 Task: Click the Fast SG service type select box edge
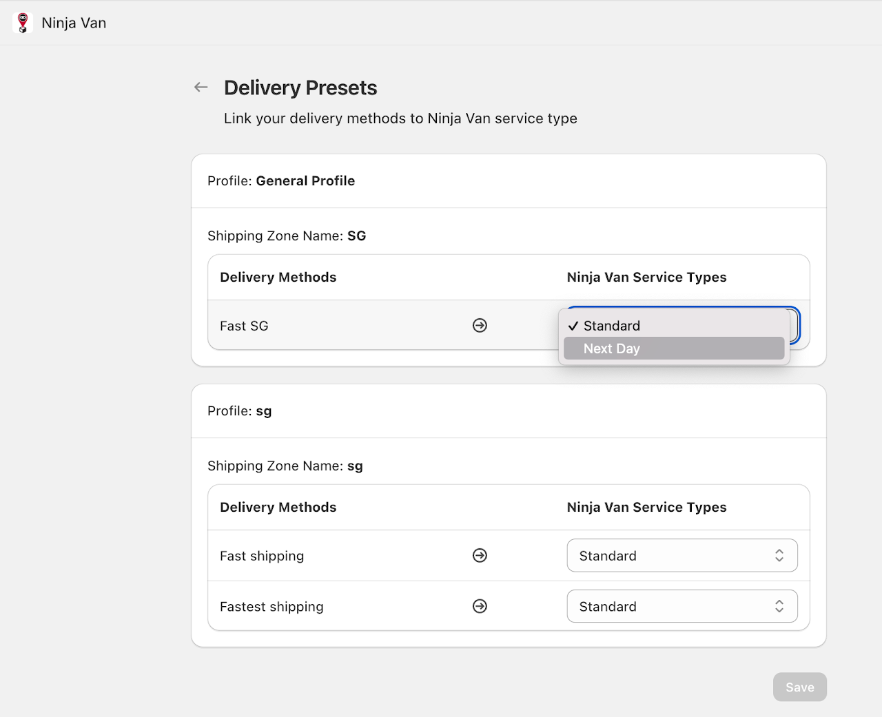[795, 326]
